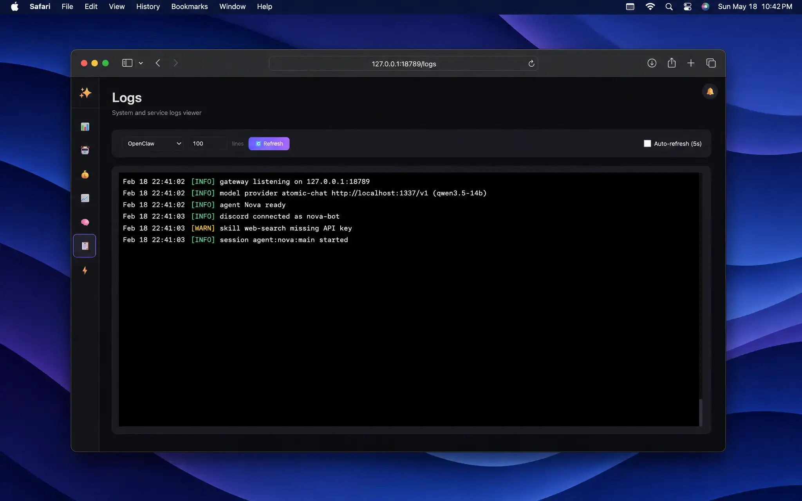Image resolution: width=802 pixels, height=501 pixels.
Task: Click the menu bar date and time
Action: (x=755, y=7)
